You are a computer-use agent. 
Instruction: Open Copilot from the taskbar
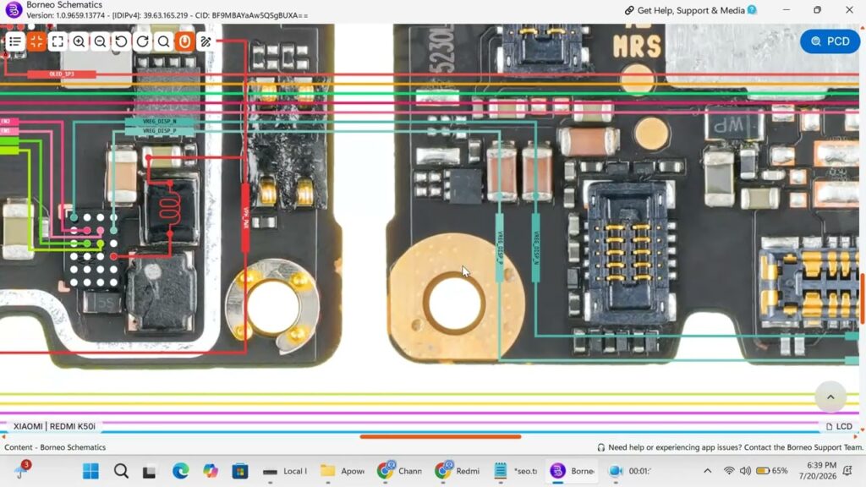coord(210,471)
